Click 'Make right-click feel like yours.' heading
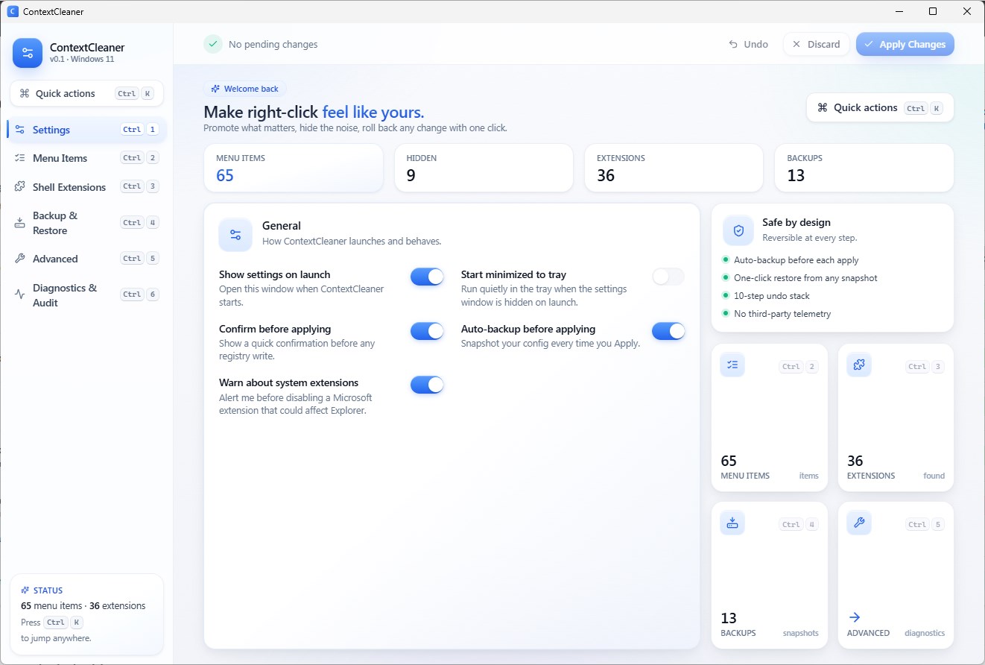The image size is (985, 665). coord(314,112)
